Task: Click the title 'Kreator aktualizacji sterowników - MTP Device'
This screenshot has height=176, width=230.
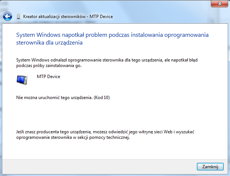Action: point(68,17)
